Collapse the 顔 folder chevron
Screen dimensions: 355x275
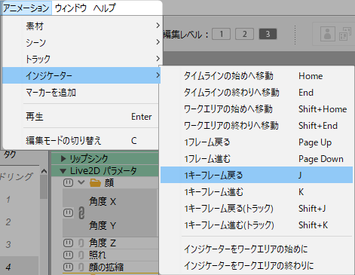pos(81,182)
